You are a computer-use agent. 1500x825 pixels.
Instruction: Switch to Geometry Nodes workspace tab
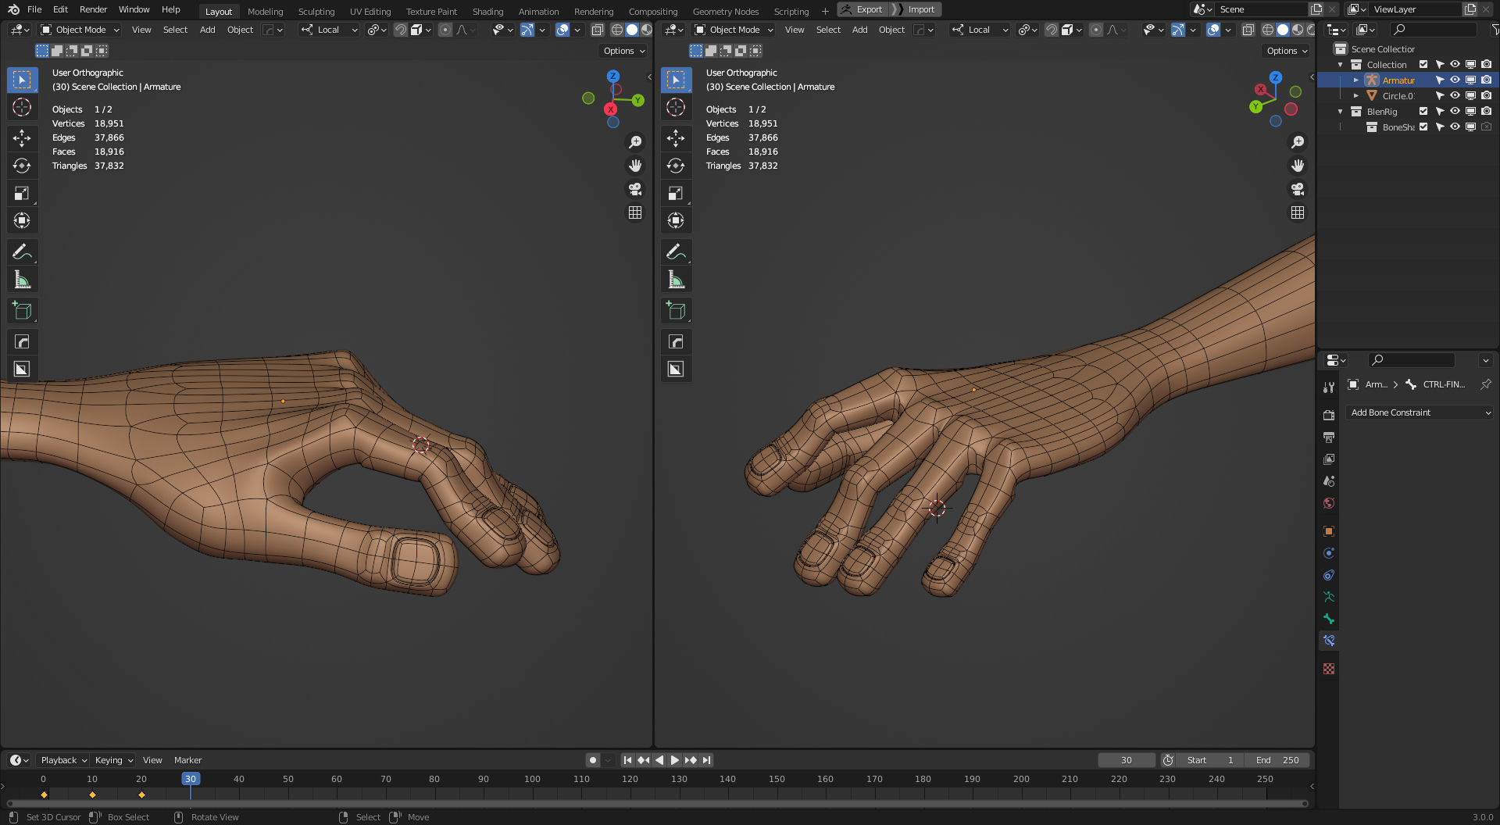726,11
